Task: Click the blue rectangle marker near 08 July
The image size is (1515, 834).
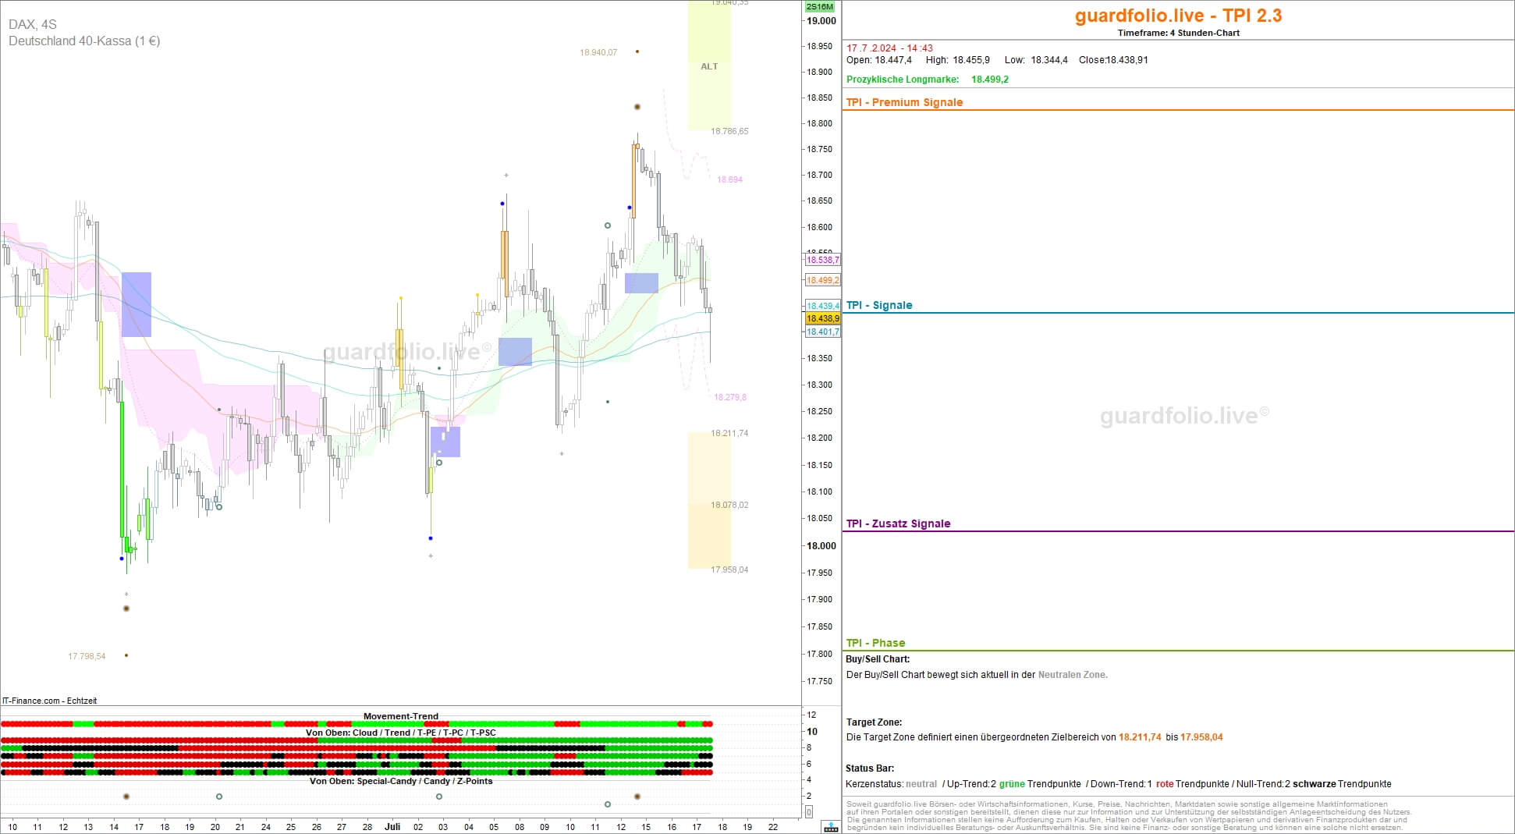Action: tap(515, 352)
